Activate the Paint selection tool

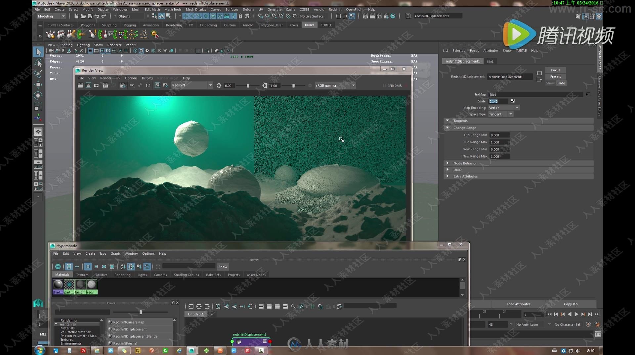38,74
